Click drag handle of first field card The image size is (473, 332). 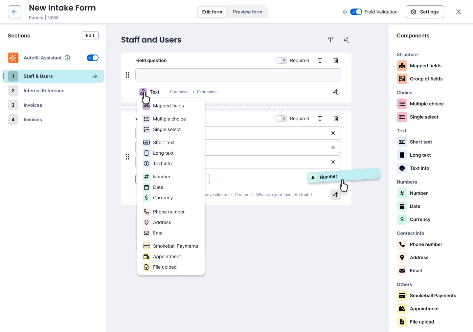click(127, 75)
